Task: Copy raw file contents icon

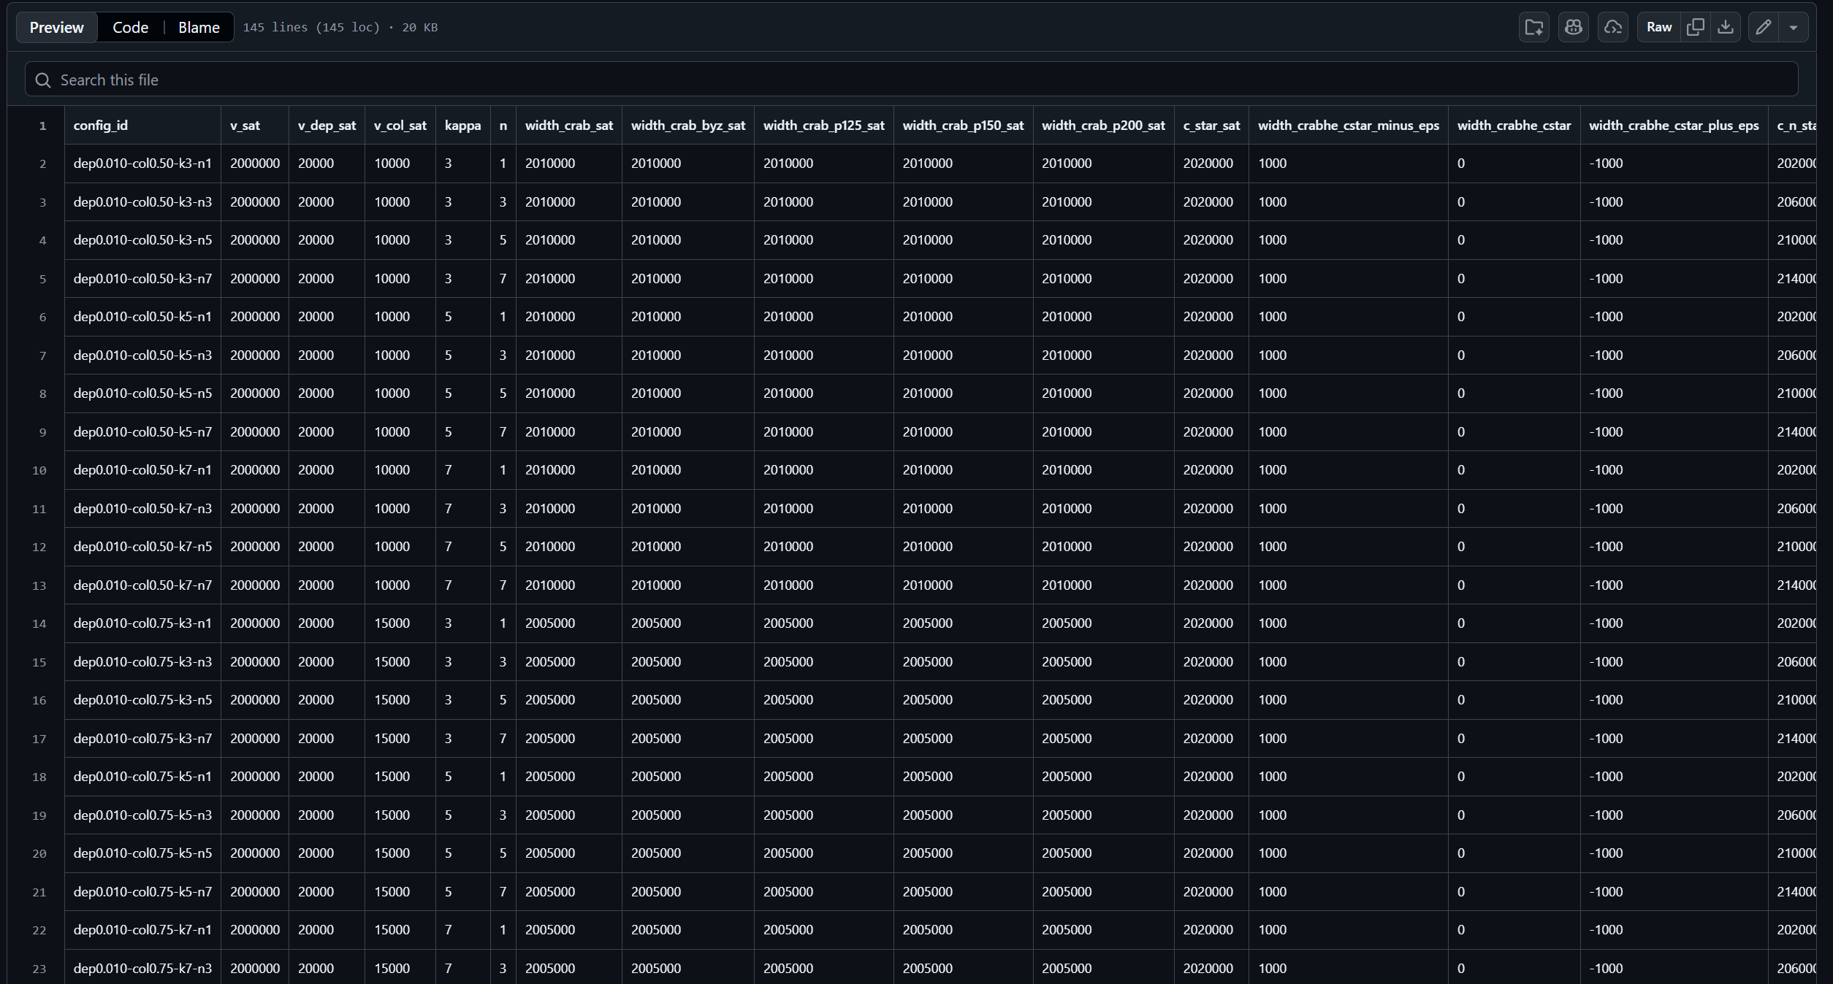Action: point(1695,28)
